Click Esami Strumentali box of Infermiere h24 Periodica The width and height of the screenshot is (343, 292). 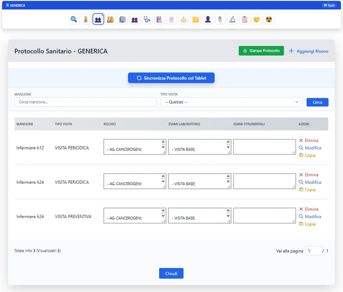(x=265, y=181)
